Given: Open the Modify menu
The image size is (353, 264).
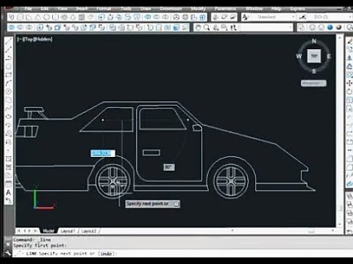Looking at the screenshot, I should click(x=198, y=9).
